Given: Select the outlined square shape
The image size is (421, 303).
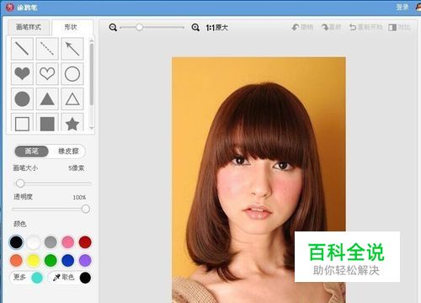Looking at the screenshot, I should (22, 122).
